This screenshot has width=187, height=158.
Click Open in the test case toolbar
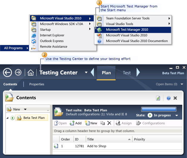60,123
